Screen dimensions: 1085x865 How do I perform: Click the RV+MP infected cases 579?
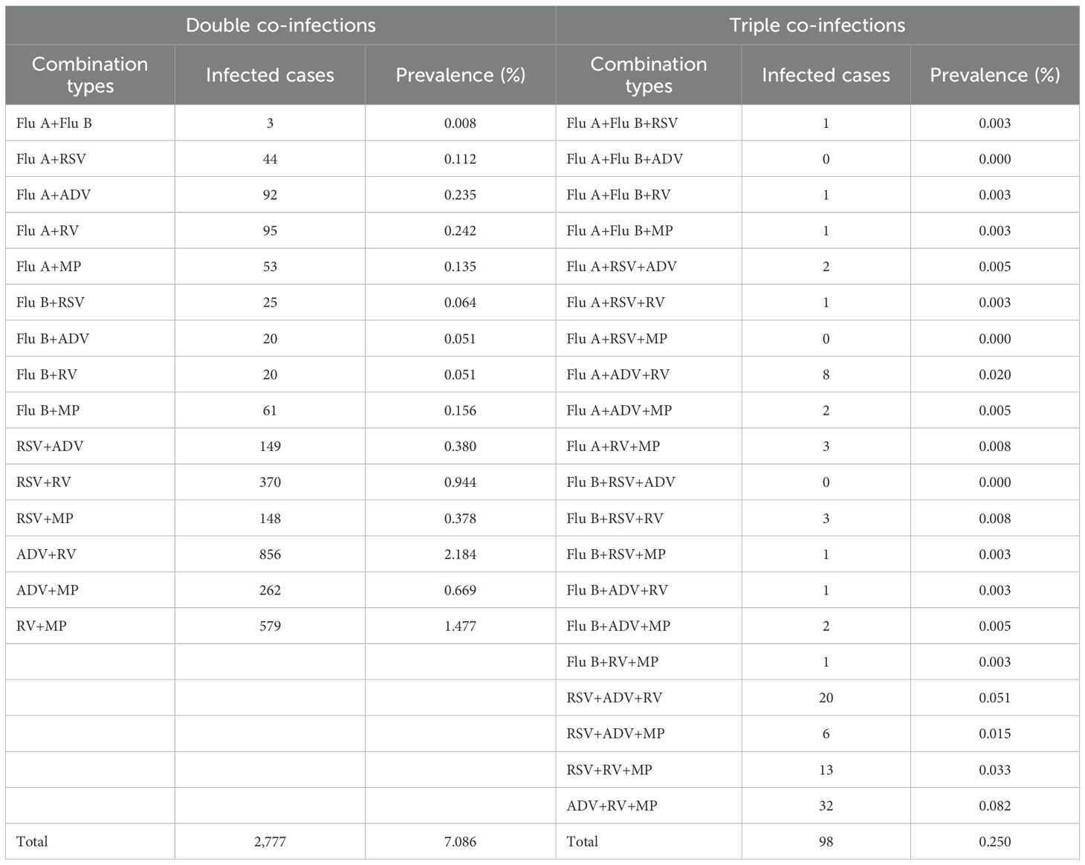[x=270, y=626]
